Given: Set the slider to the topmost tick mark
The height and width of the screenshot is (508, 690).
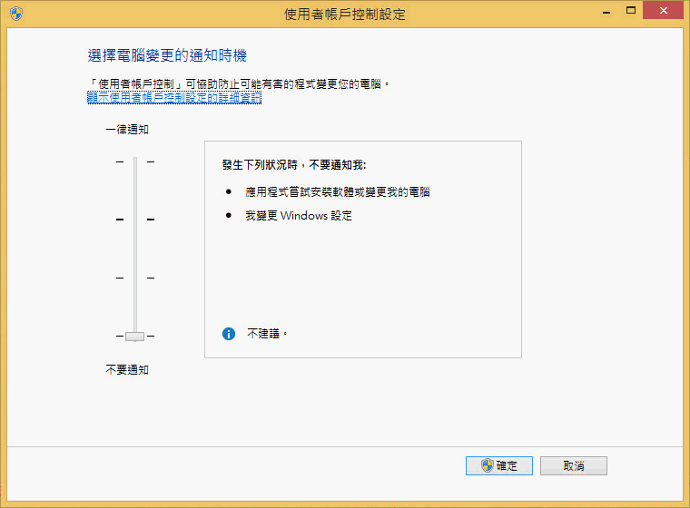Looking at the screenshot, I should click(x=135, y=161).
